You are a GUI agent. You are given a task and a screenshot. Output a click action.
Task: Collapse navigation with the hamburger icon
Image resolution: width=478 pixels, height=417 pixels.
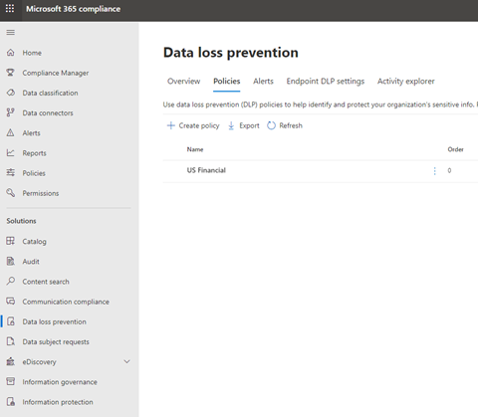[11, 32]
